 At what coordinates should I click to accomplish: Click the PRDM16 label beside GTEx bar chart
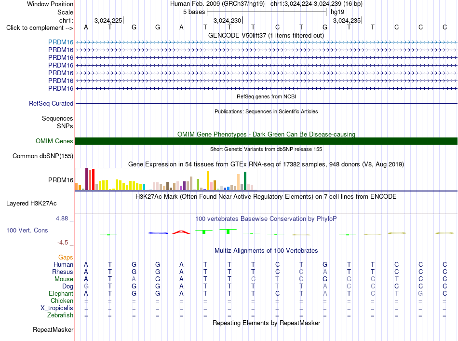coord(61,180)
